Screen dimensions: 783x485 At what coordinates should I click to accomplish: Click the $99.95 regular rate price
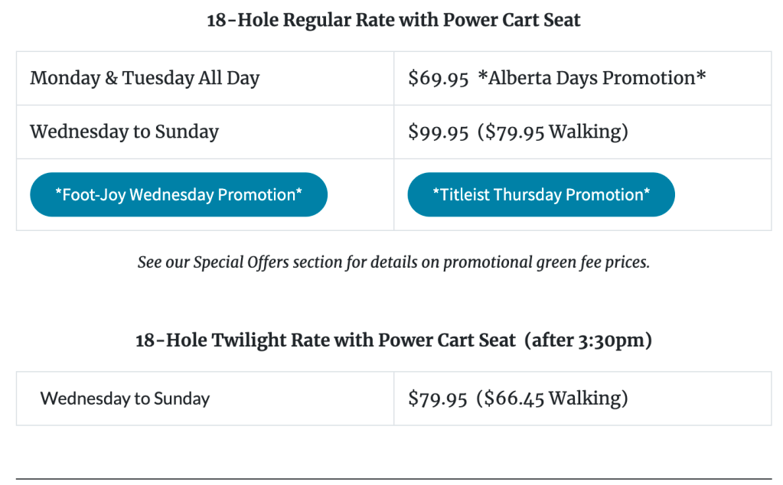438,132
